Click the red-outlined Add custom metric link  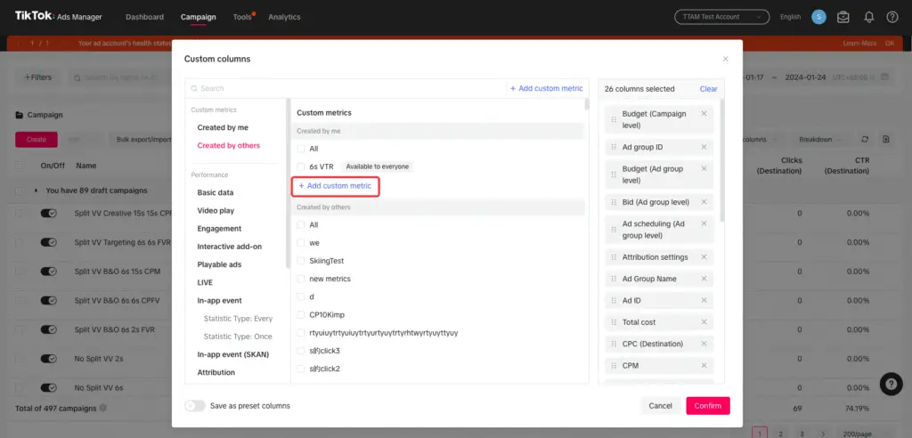[335, 186]
